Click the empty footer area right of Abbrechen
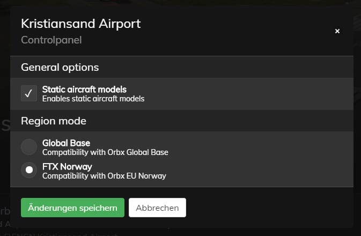 point(268,208)
